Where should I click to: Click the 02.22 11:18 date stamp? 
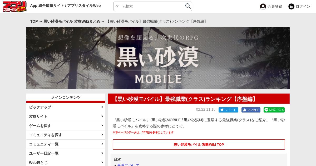tap(206, 109)
